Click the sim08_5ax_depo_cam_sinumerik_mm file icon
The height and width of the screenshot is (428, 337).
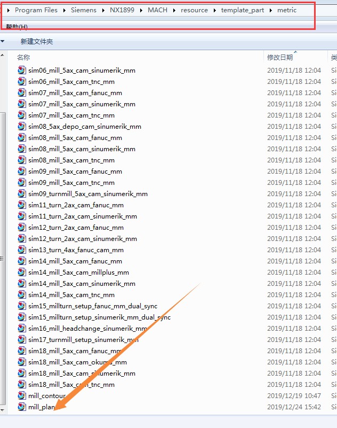[22, 126]
